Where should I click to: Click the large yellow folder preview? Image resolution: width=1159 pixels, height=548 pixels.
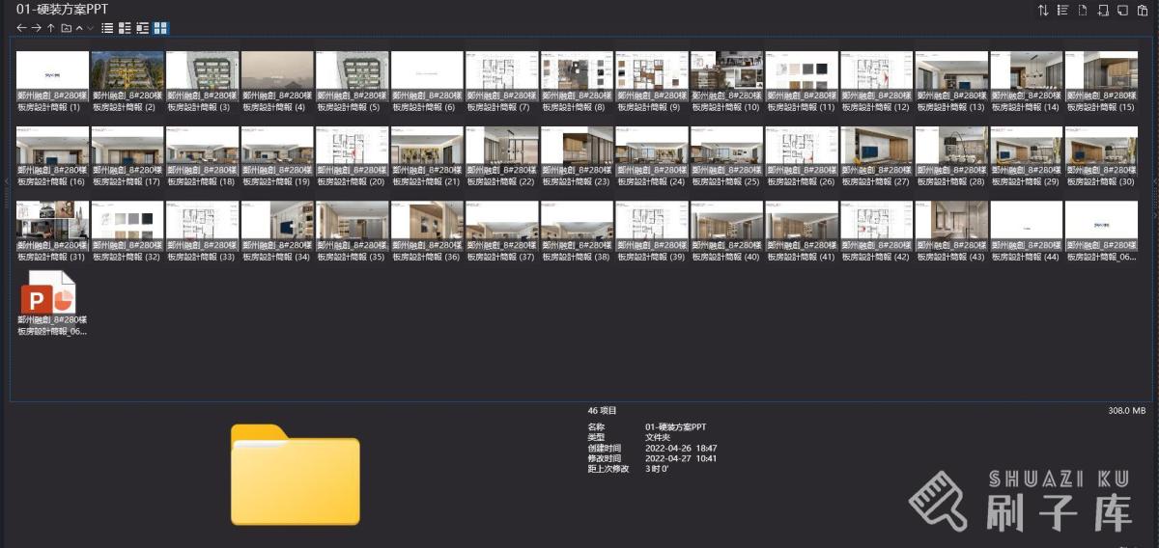(x=295, y=474)
